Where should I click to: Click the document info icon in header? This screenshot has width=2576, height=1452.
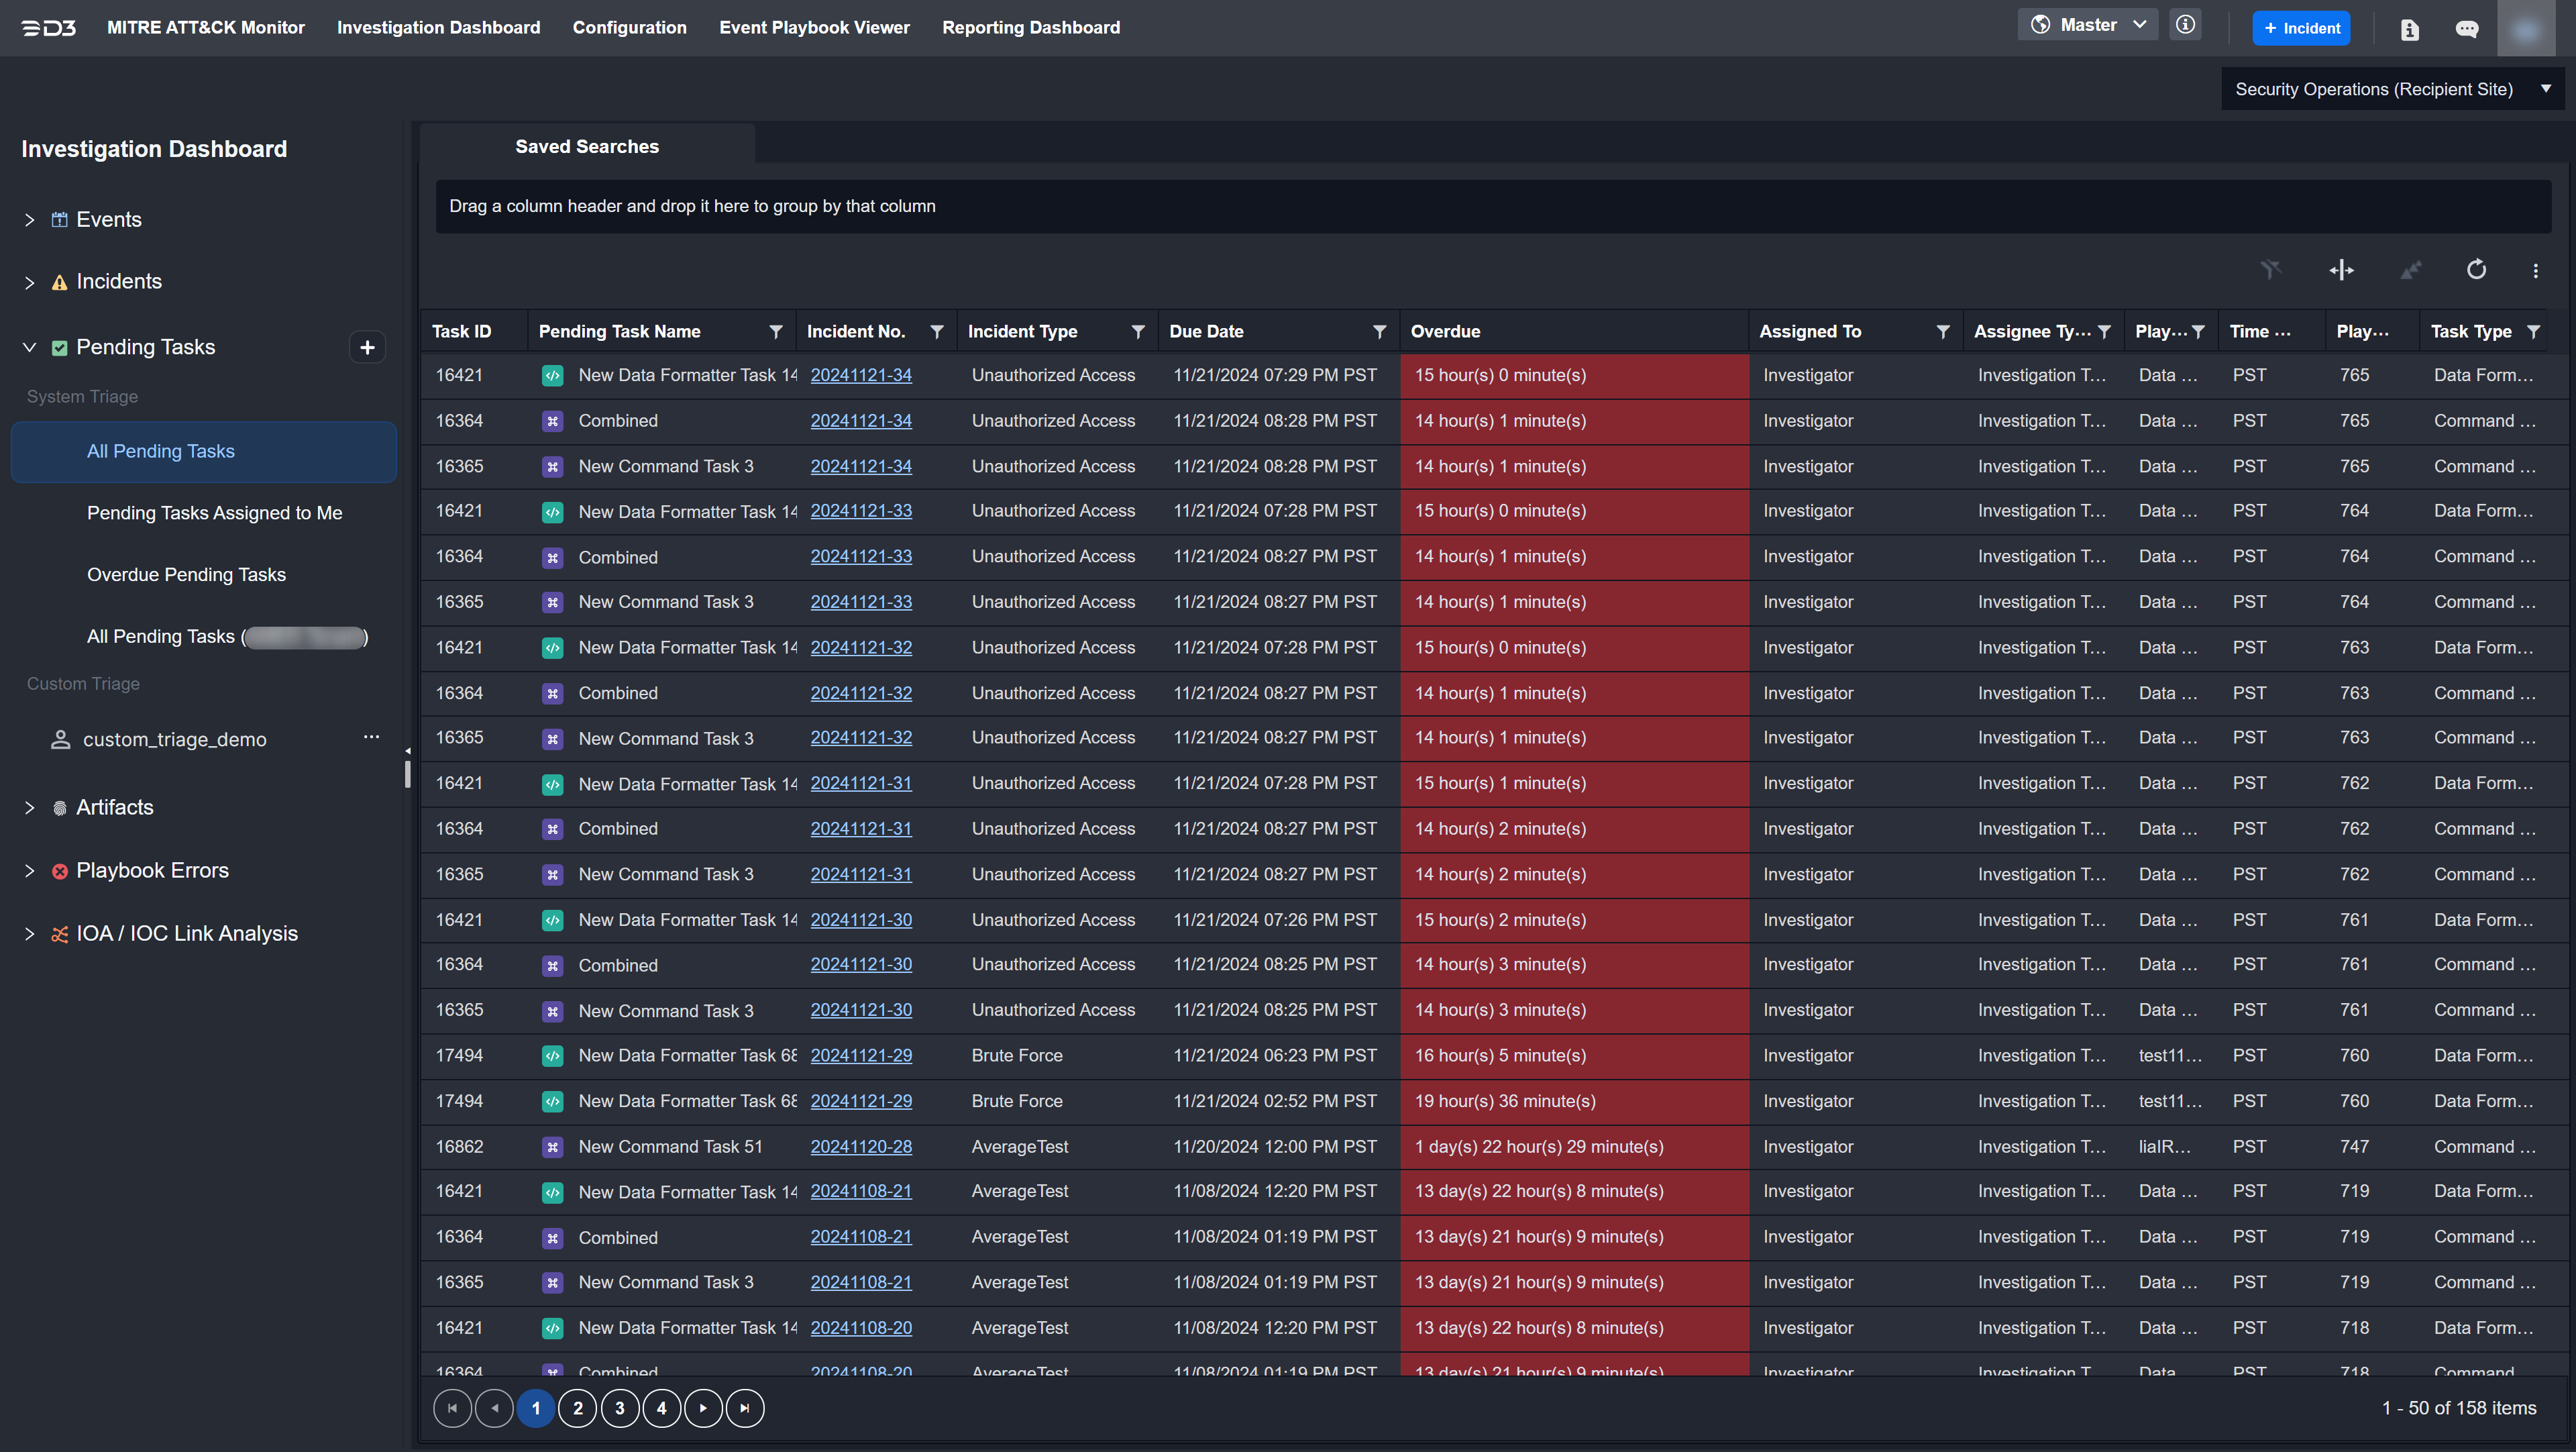click(2409, 29)
